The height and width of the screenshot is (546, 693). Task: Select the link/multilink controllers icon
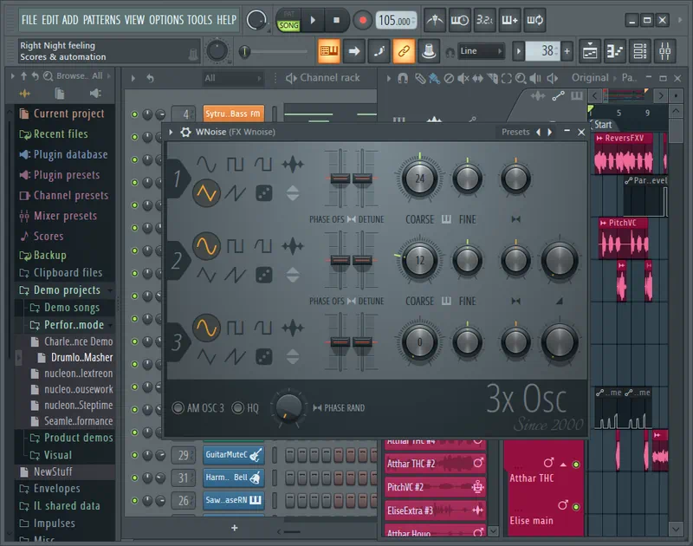point(404,51)
